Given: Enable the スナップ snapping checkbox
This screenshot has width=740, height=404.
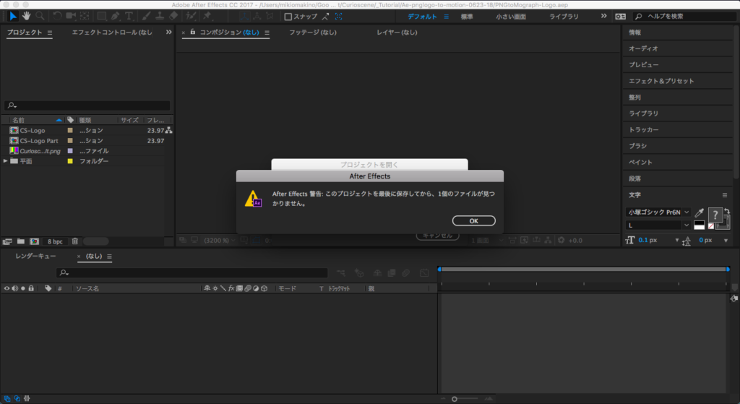Looking at the screenshot, I should point(288,17).
